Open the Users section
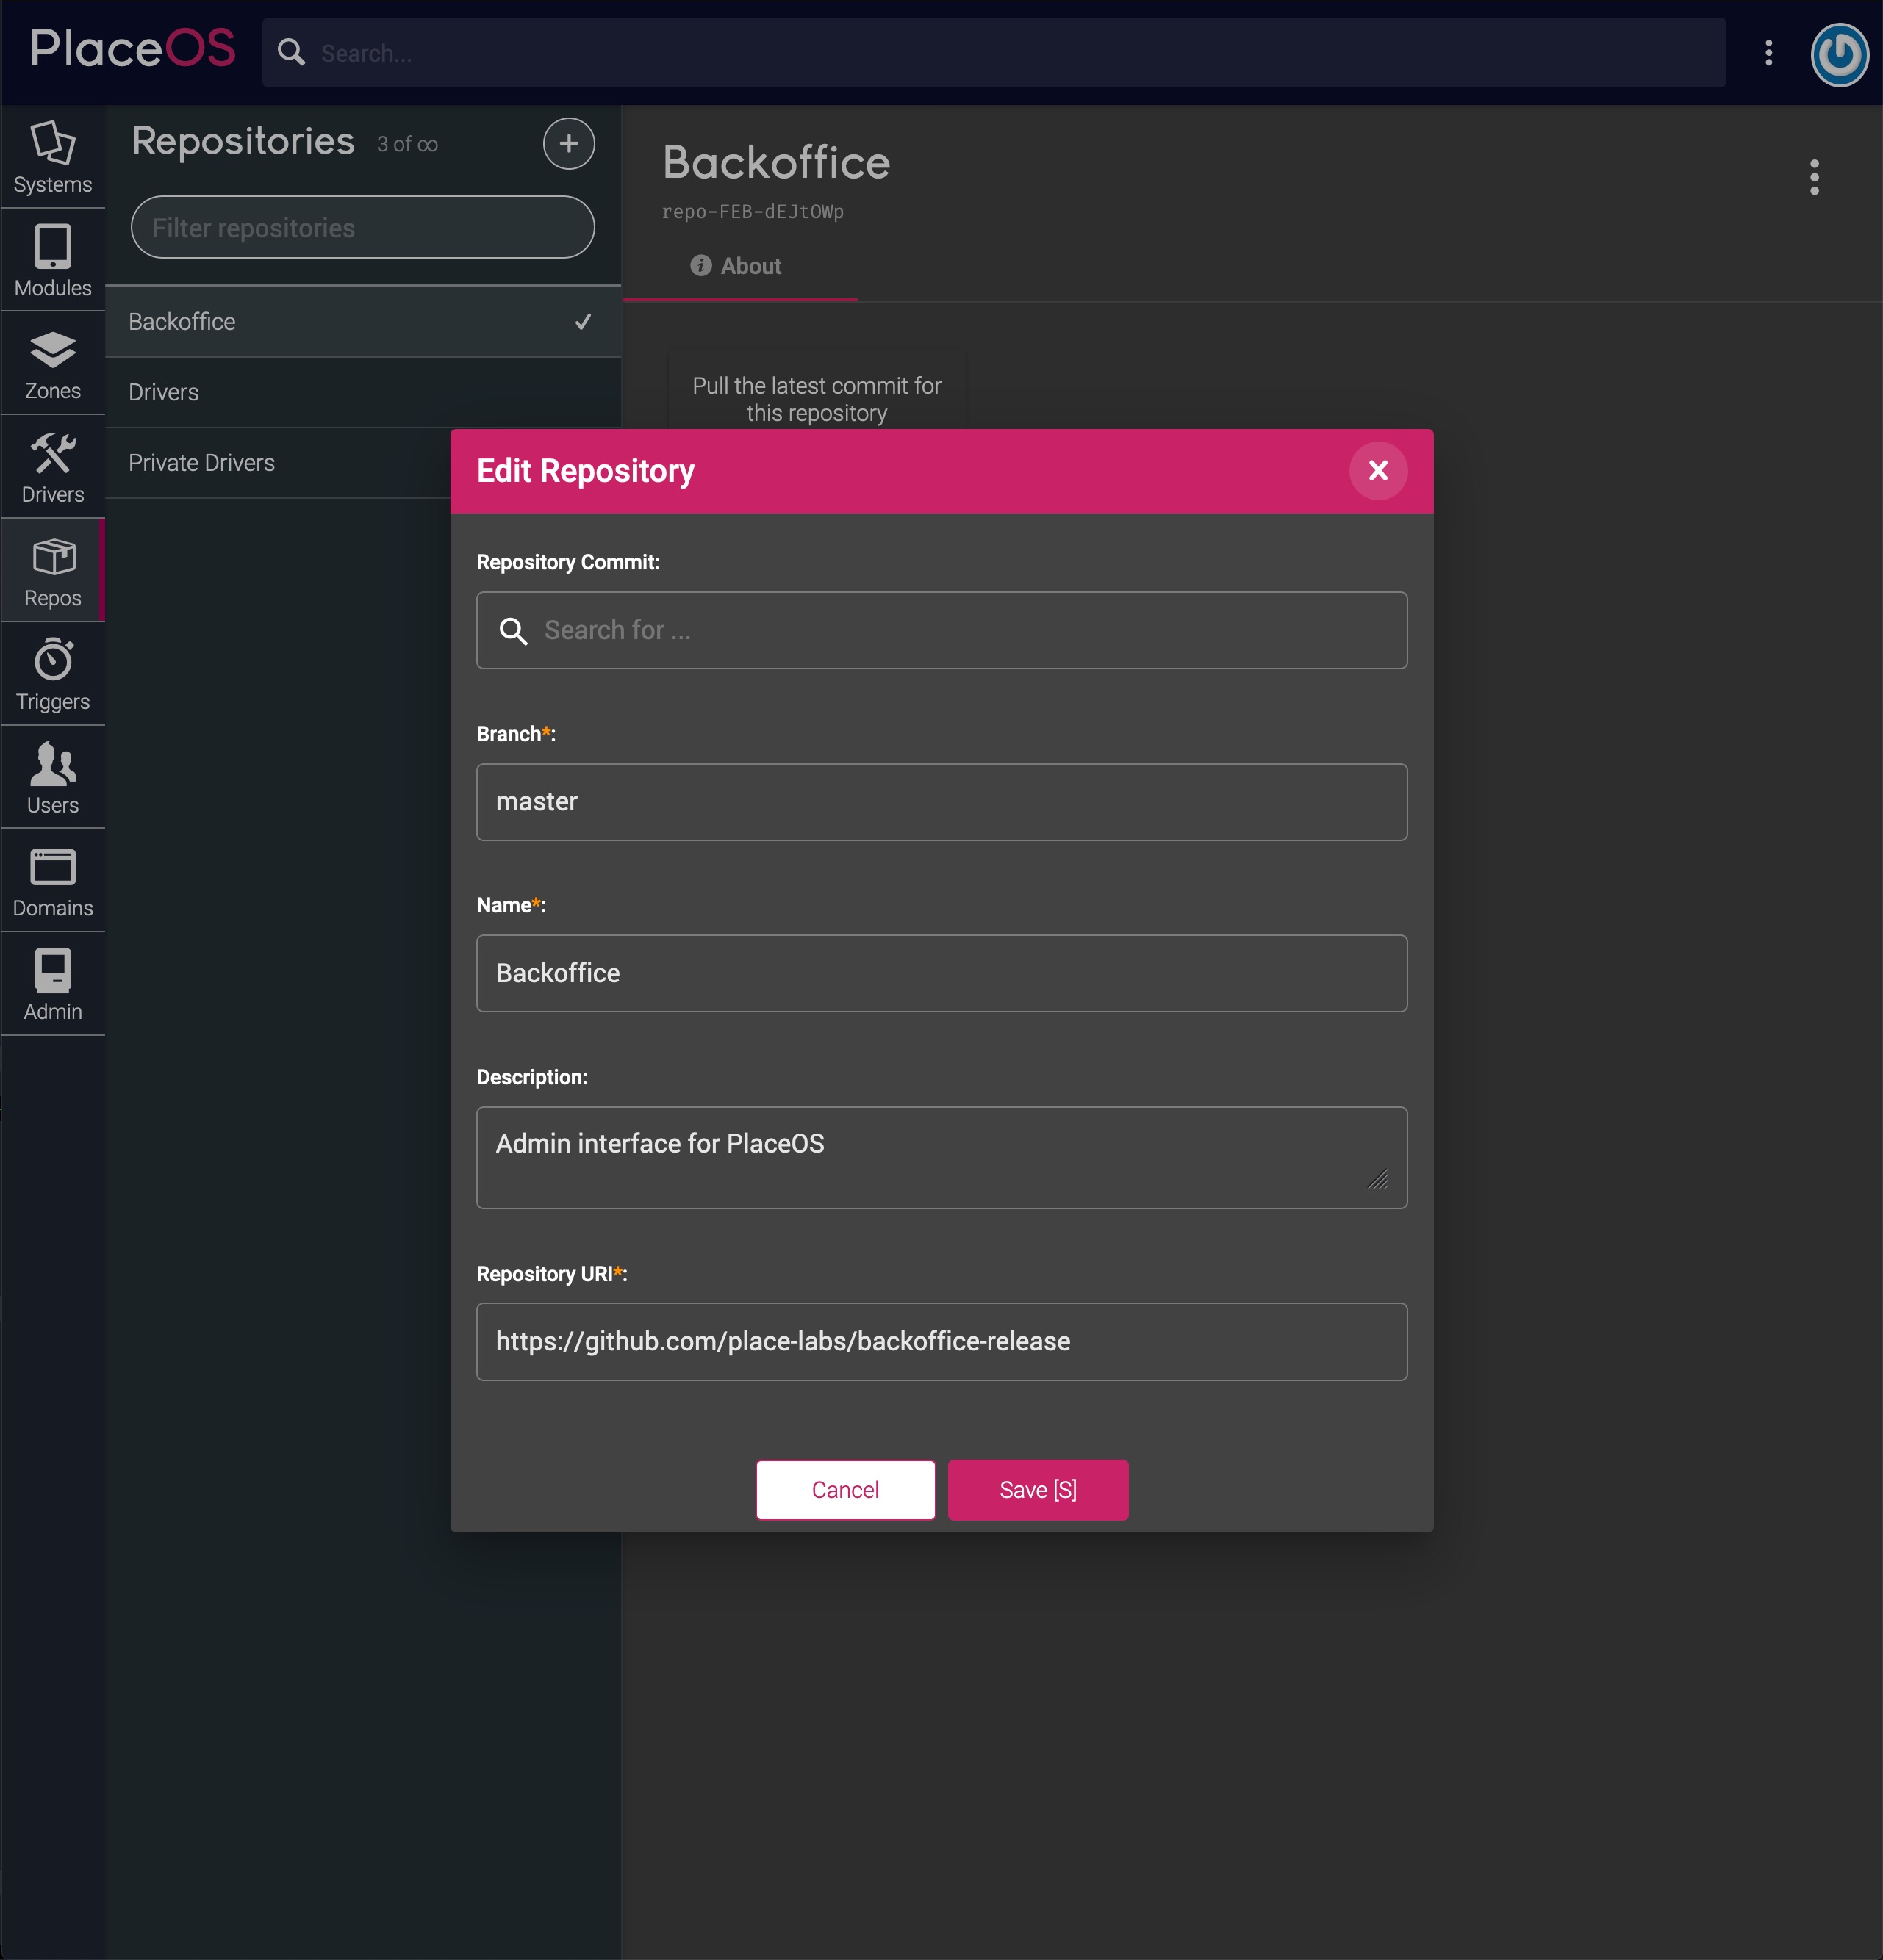 [x=52, y=778]
